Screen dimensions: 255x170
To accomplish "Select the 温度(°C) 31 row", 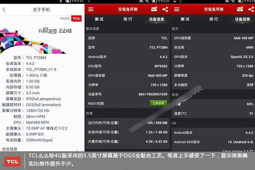I will [x=213, y=113].
